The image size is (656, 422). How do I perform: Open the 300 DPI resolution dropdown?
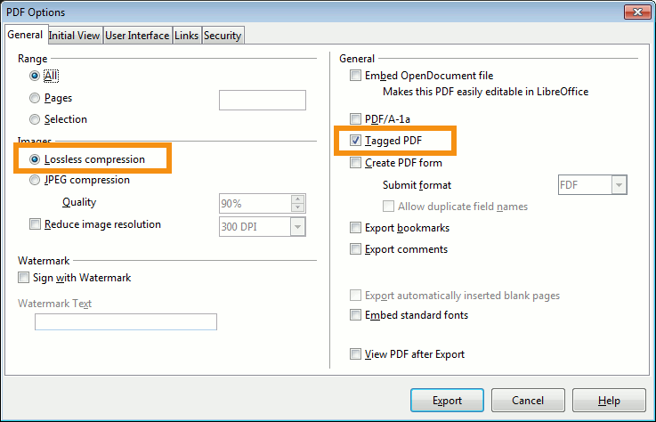click(x=297, y=227)
